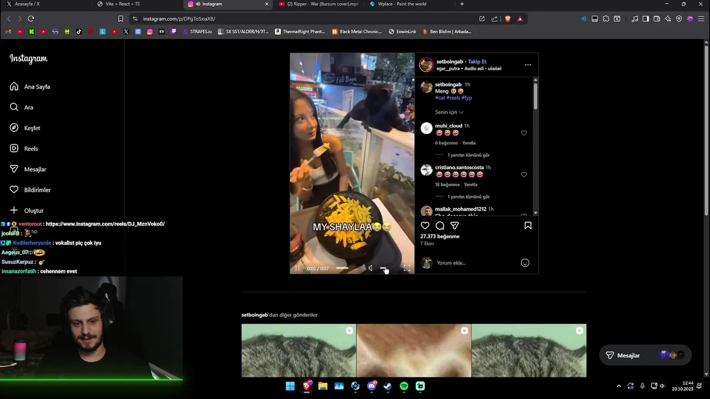Click the address bar URL
Viewport: 710px width, 399px height.
[179, 19]
